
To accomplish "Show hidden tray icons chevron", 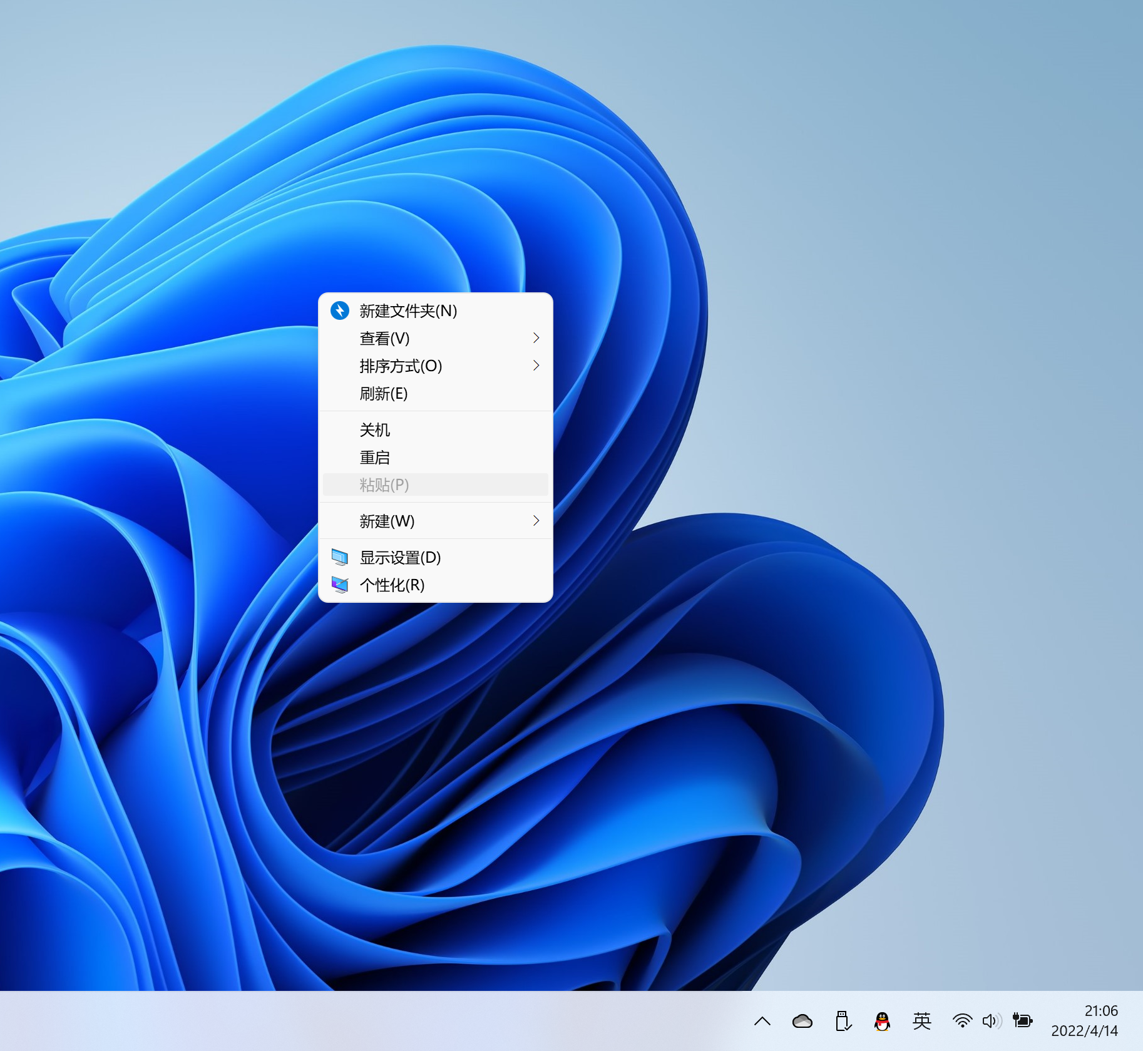I will (x=762, y=1022).
